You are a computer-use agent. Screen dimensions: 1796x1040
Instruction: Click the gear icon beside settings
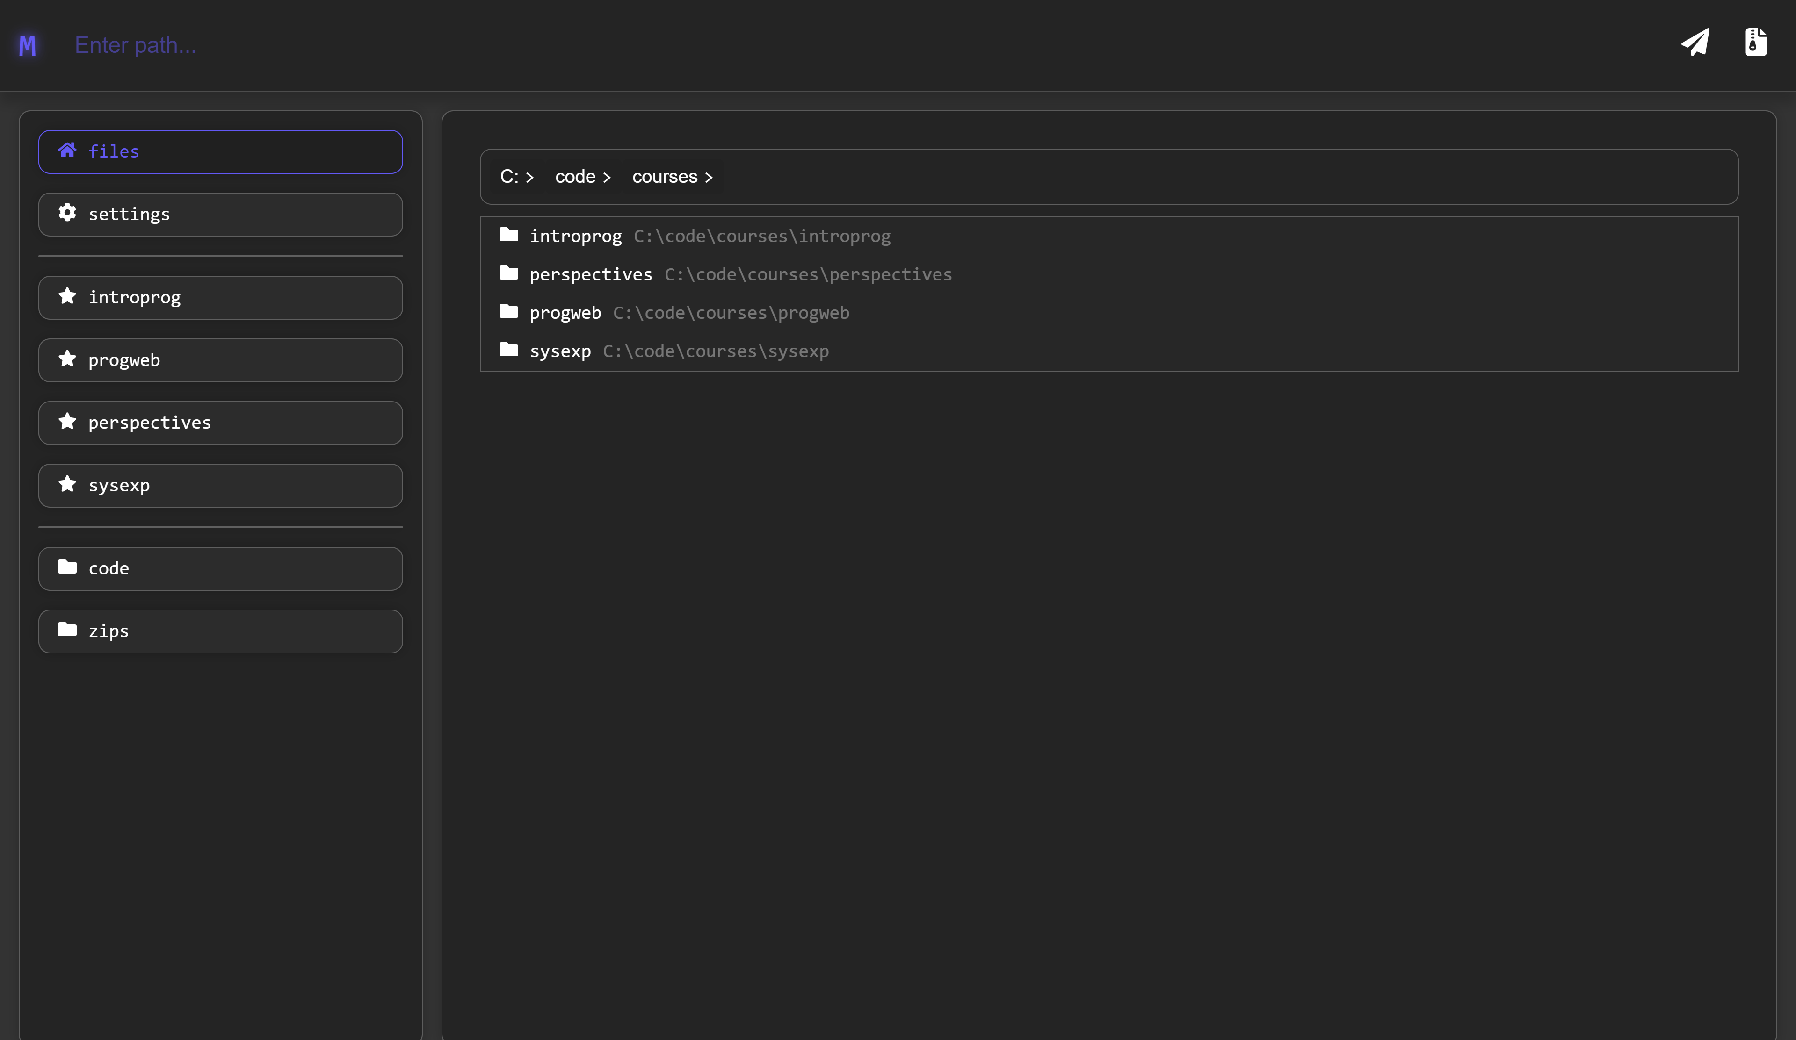(67, 212)
